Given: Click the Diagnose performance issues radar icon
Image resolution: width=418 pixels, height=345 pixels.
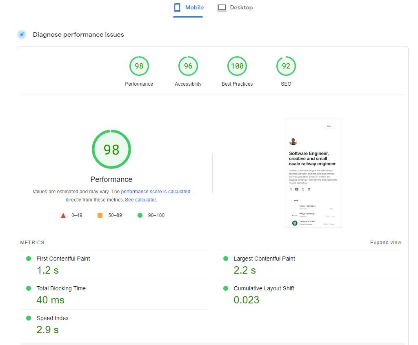Looking at the screenshot, I should click(x=22, y=35).
